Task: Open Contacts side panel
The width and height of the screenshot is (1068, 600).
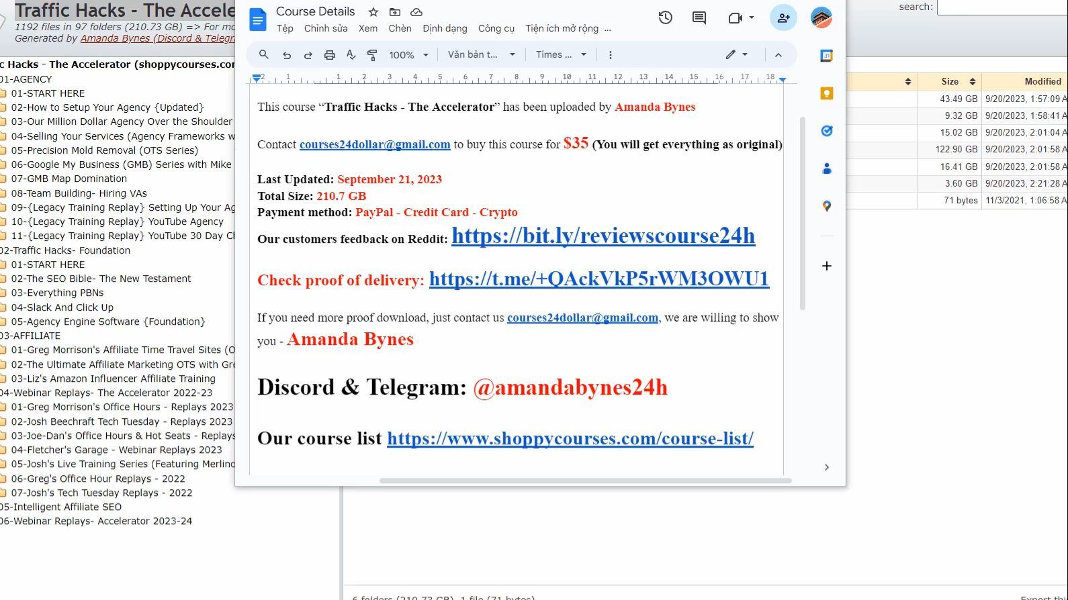Action: click(x=827, y=168)
